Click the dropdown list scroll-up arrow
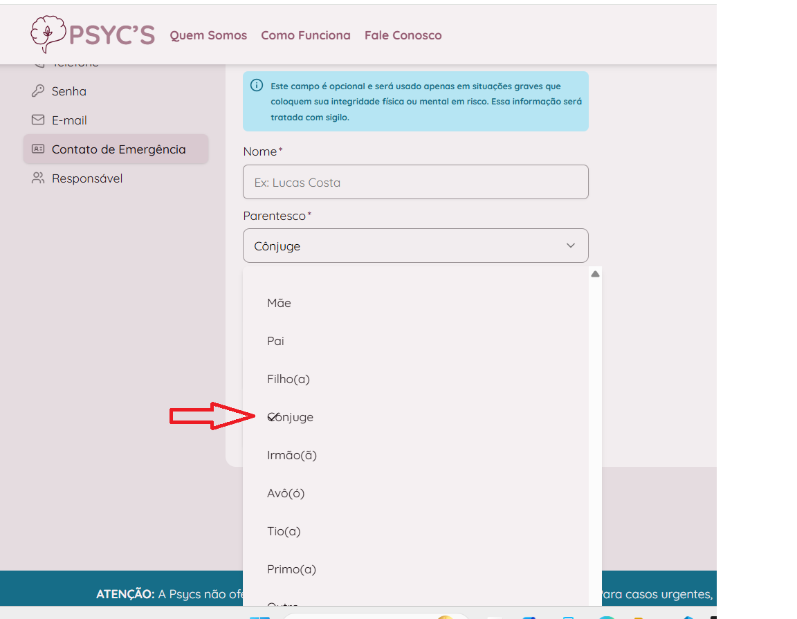 tap(595, 274)
